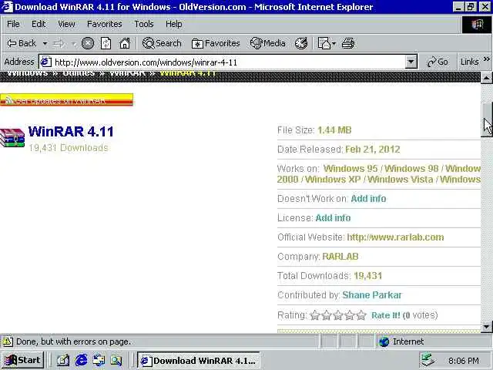Refresh the page with the Refresh icon
Viewport: 493px width, 370px height.
pos(106,43)
